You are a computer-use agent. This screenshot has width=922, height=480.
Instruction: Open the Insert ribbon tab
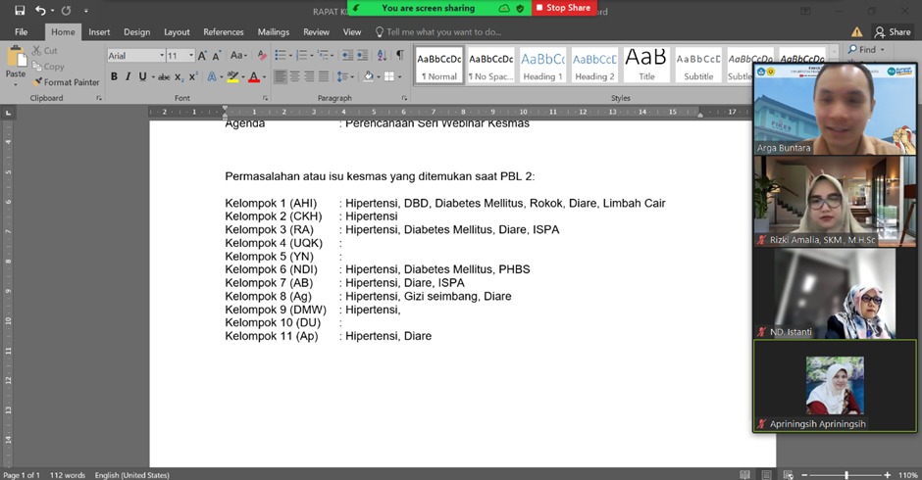click(99, 32)
